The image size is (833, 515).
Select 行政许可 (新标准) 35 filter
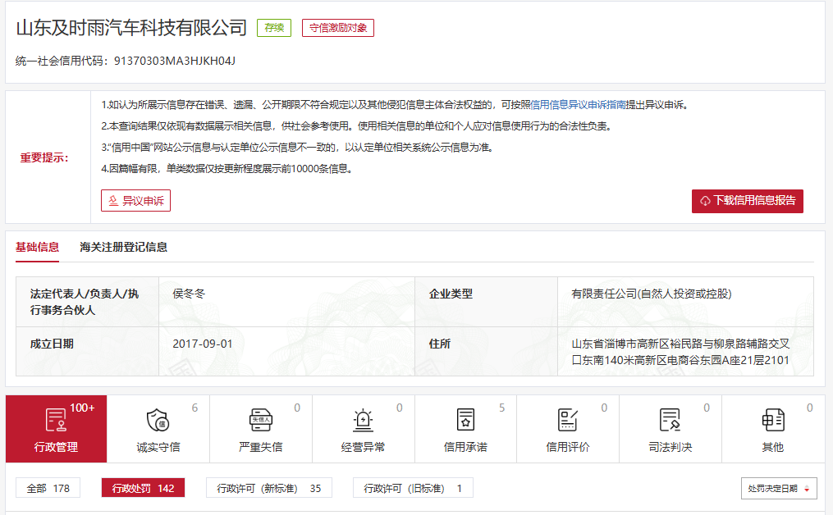tap(269, 488)
